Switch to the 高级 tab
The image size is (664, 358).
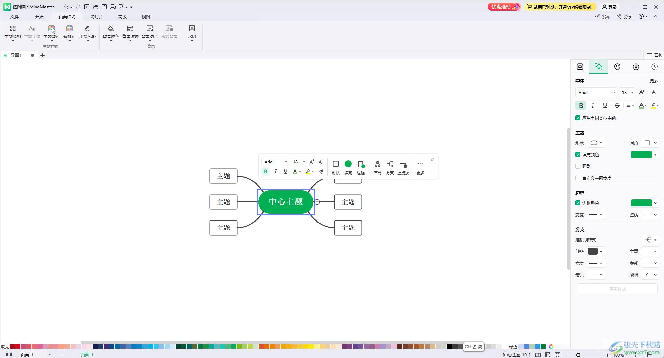(x=122, y=17)
